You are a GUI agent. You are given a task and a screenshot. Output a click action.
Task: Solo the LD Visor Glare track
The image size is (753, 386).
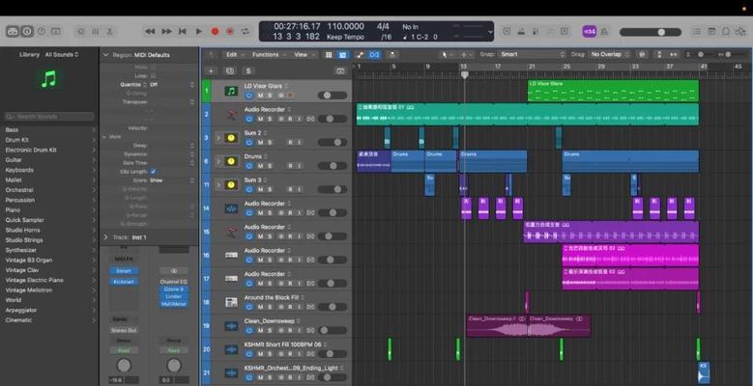[270, 96]
